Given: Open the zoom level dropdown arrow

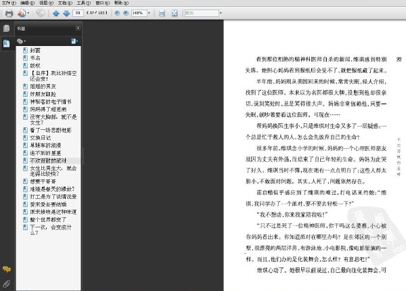Looking at the screenshot, I should tap(149, 13).
